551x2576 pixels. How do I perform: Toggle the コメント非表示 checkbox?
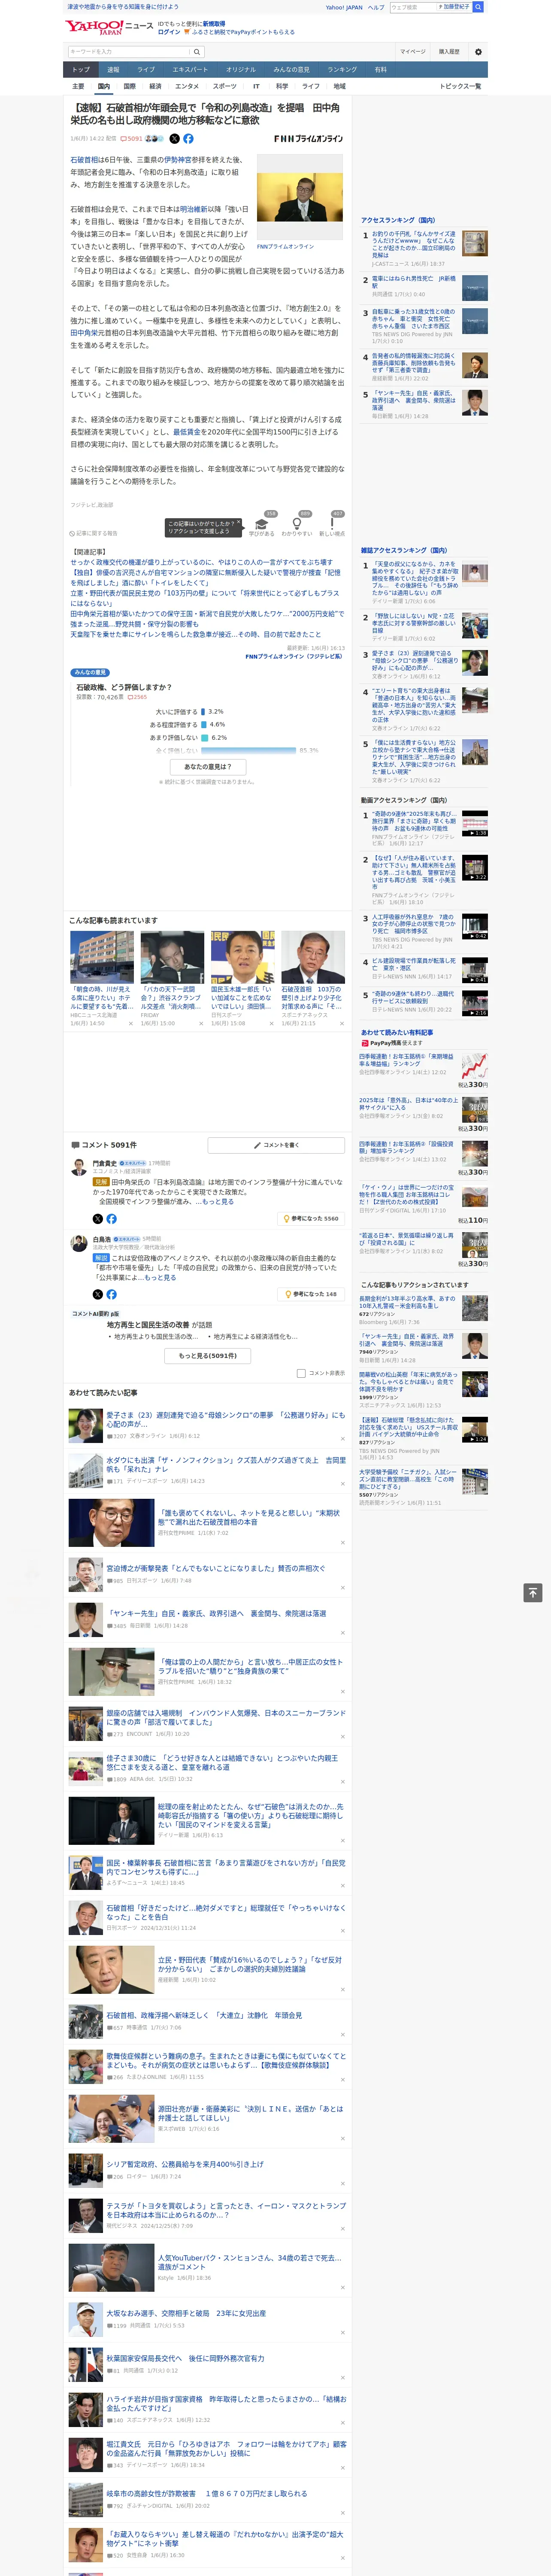coord(301,1373)
